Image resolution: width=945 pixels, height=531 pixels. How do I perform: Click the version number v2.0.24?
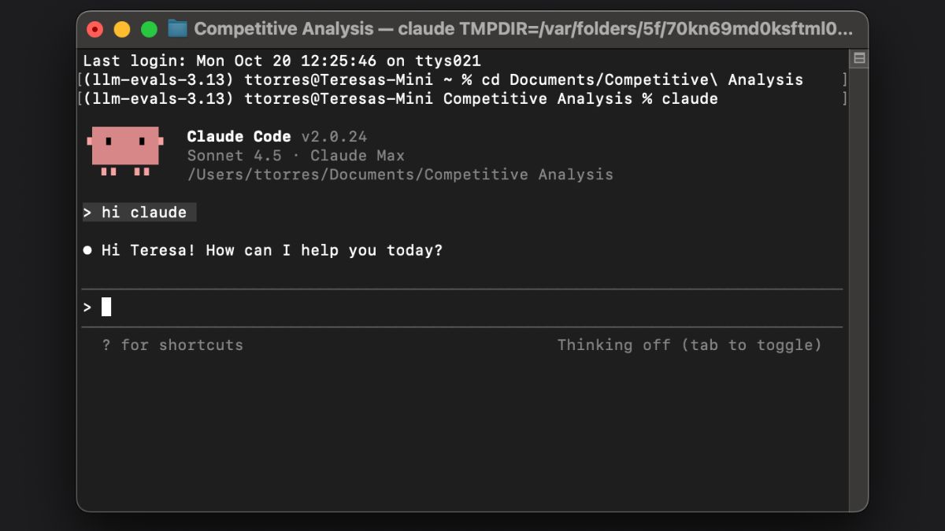(x=334, y=137)
